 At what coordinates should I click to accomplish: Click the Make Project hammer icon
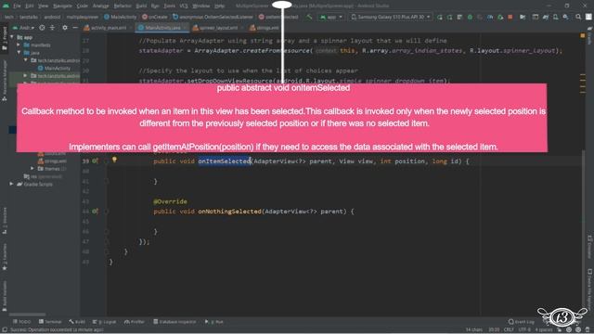click(309, 17)
